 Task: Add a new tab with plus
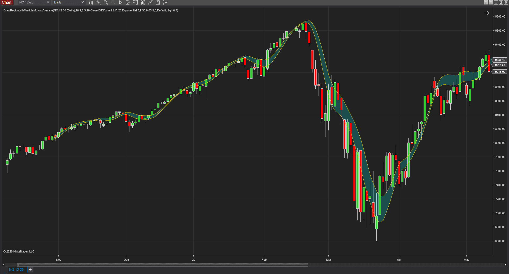pos(30,269)
